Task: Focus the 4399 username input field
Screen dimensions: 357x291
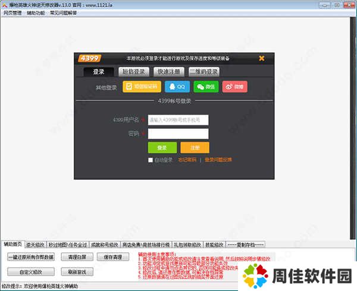Action: pos(178,120)
